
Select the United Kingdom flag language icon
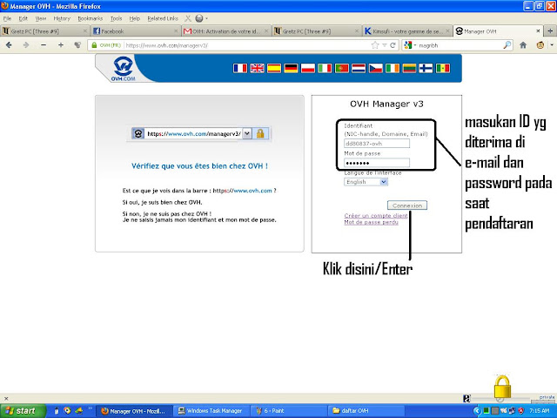[x=258, y=68]
